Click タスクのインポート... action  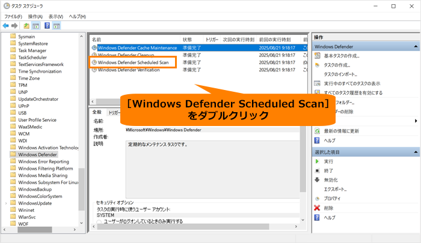point(340,74)
